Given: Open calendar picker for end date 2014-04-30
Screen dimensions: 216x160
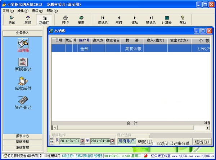Looking at the screenshot, I should 112,141.
